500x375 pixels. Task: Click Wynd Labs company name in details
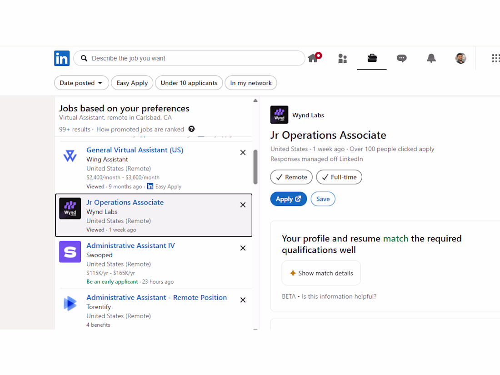[x=308, y=115]
